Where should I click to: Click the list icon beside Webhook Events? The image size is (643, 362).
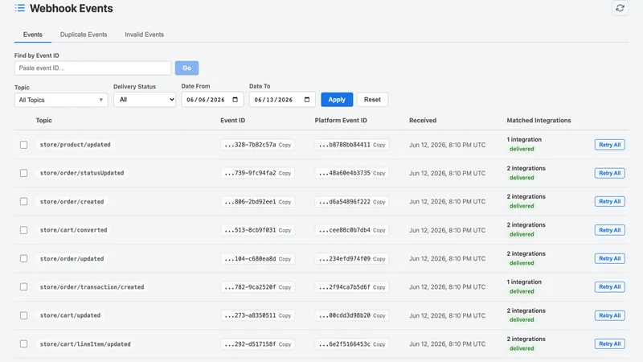[x=19, y=8]
